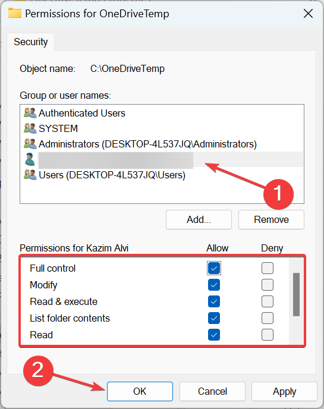Click the Administrators group icon
The image size is (324, 409).
[30, 144]
